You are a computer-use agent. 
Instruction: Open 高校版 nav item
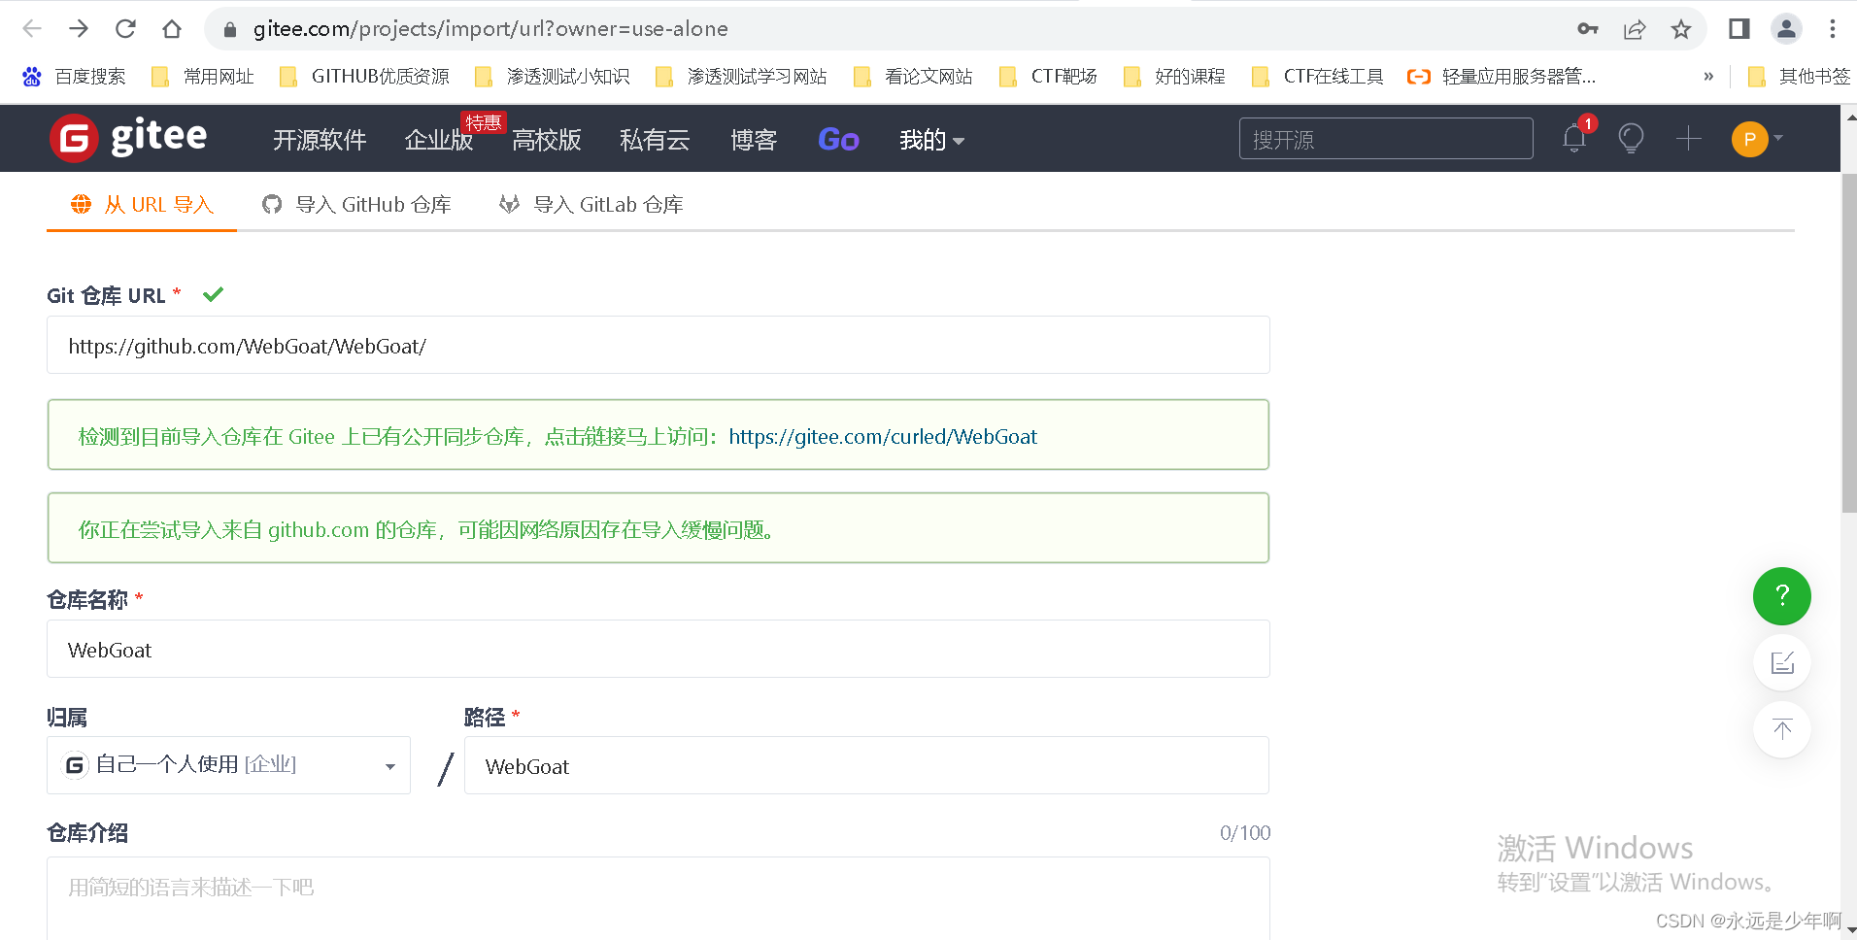pyautogui.click(x=547, y=140)
